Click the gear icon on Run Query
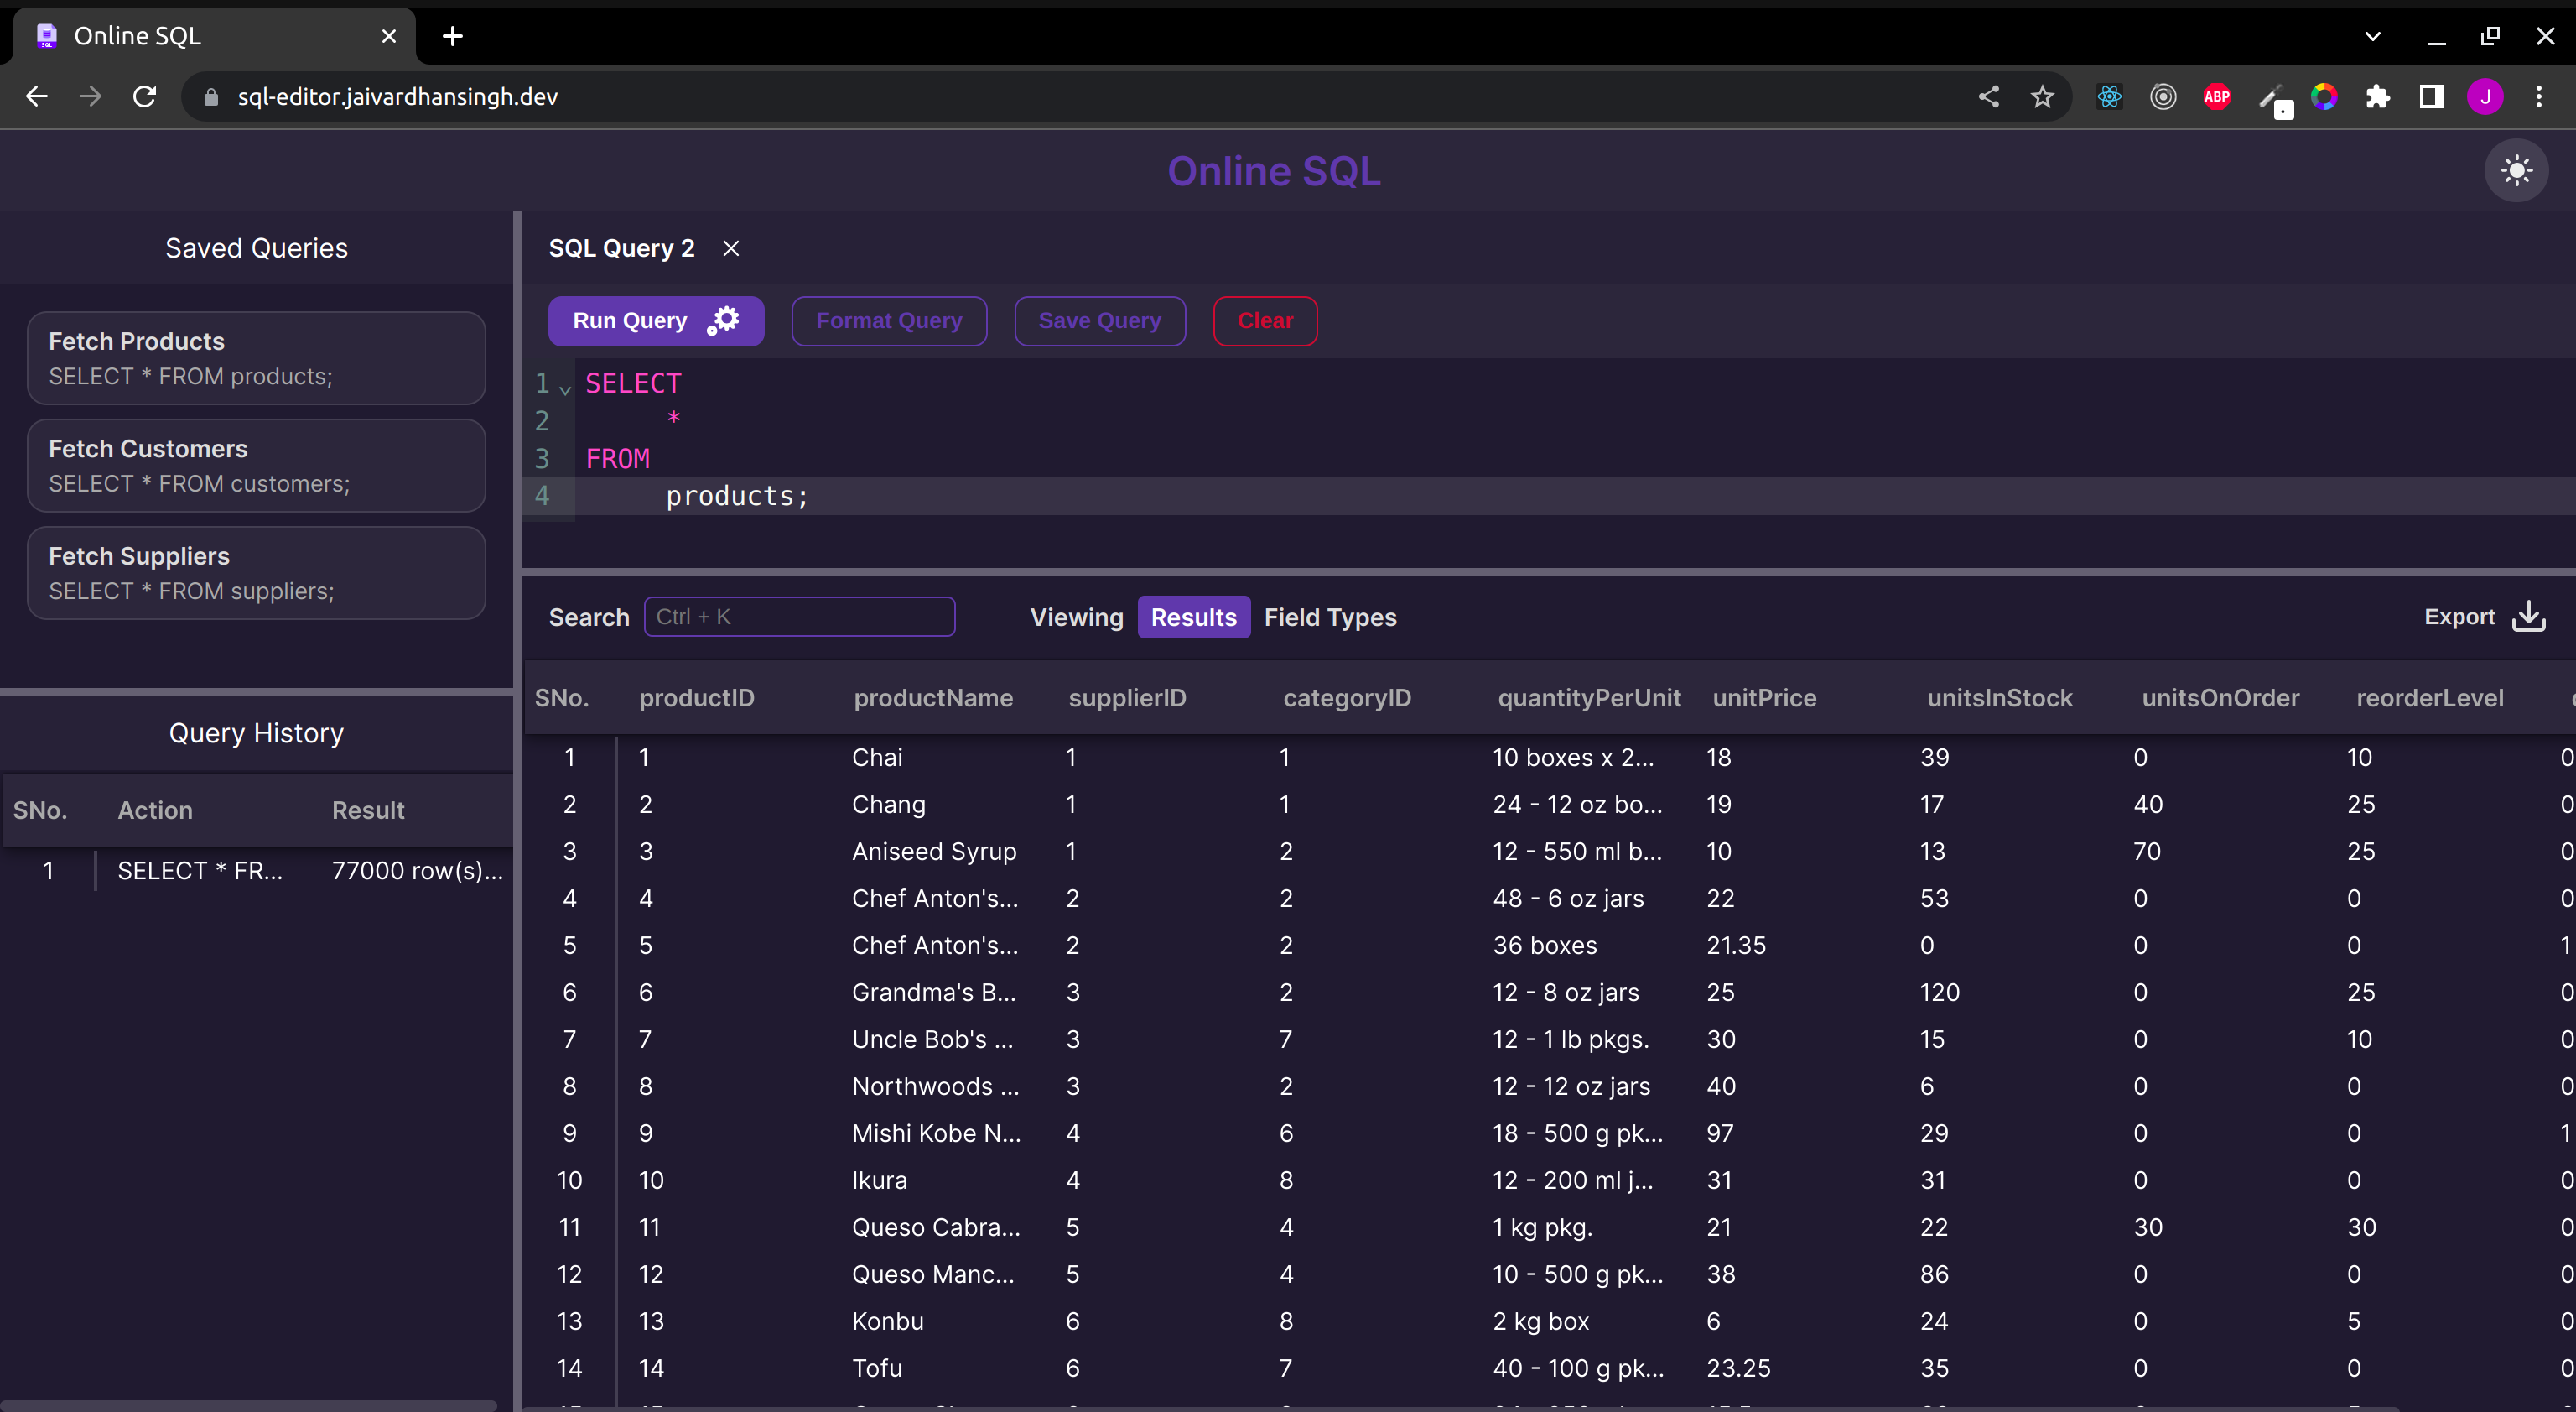 (723, 320)
